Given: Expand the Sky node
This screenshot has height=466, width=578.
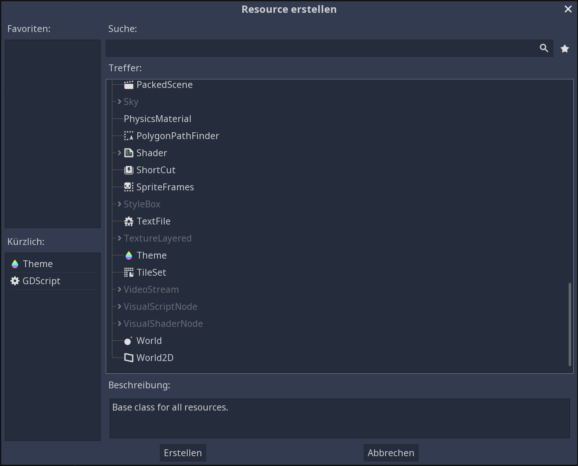Looking at the screenshot, I should pos(119,102).
